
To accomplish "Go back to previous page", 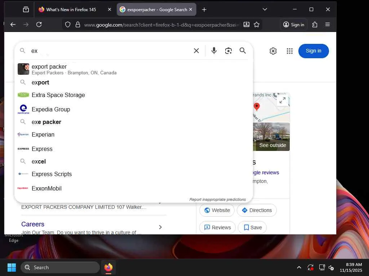I will click(13, 24).
